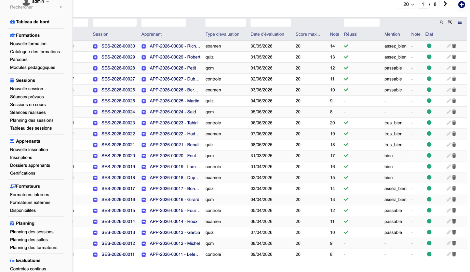Screen dimensions: 470x272
Task: Open Nouvelle formation in the sidebar
Action: pos(28,44)
